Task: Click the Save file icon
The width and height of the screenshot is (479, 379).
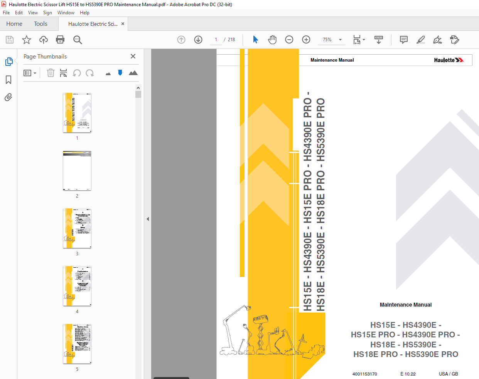Action: pos(10,40)
